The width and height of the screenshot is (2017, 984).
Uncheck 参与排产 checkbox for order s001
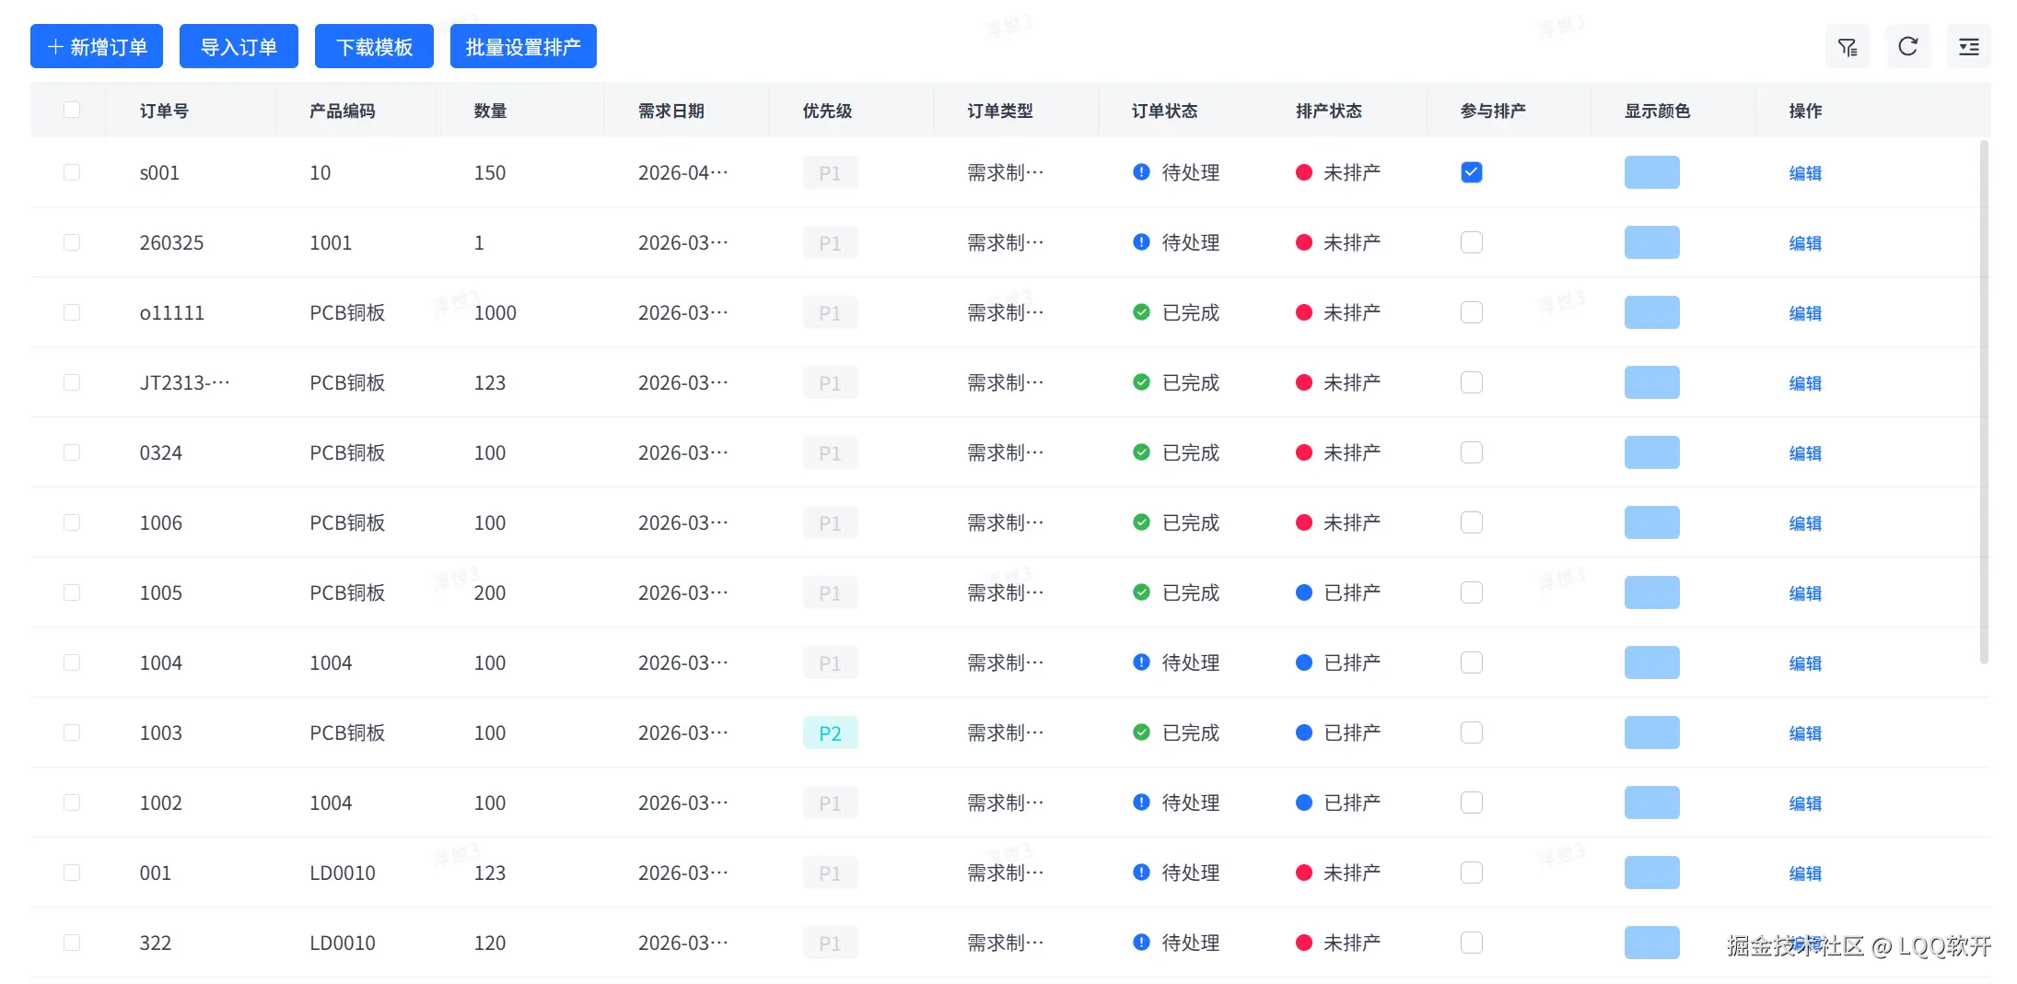(x=1471, y=172)
